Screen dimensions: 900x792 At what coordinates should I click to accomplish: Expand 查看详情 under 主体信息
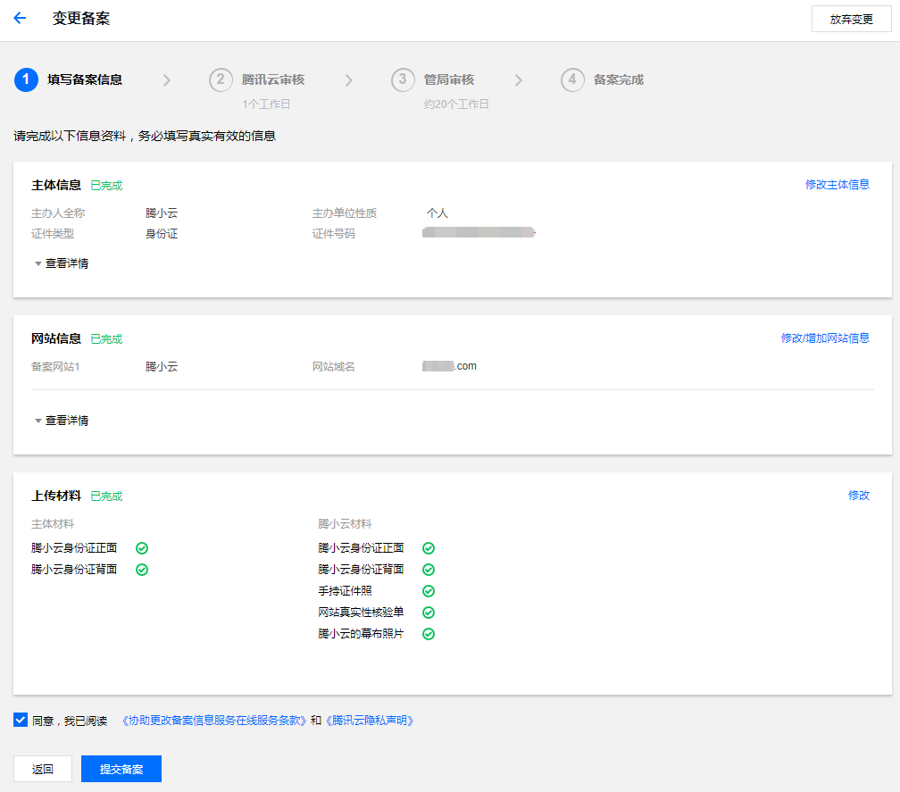tap(62, 263)
